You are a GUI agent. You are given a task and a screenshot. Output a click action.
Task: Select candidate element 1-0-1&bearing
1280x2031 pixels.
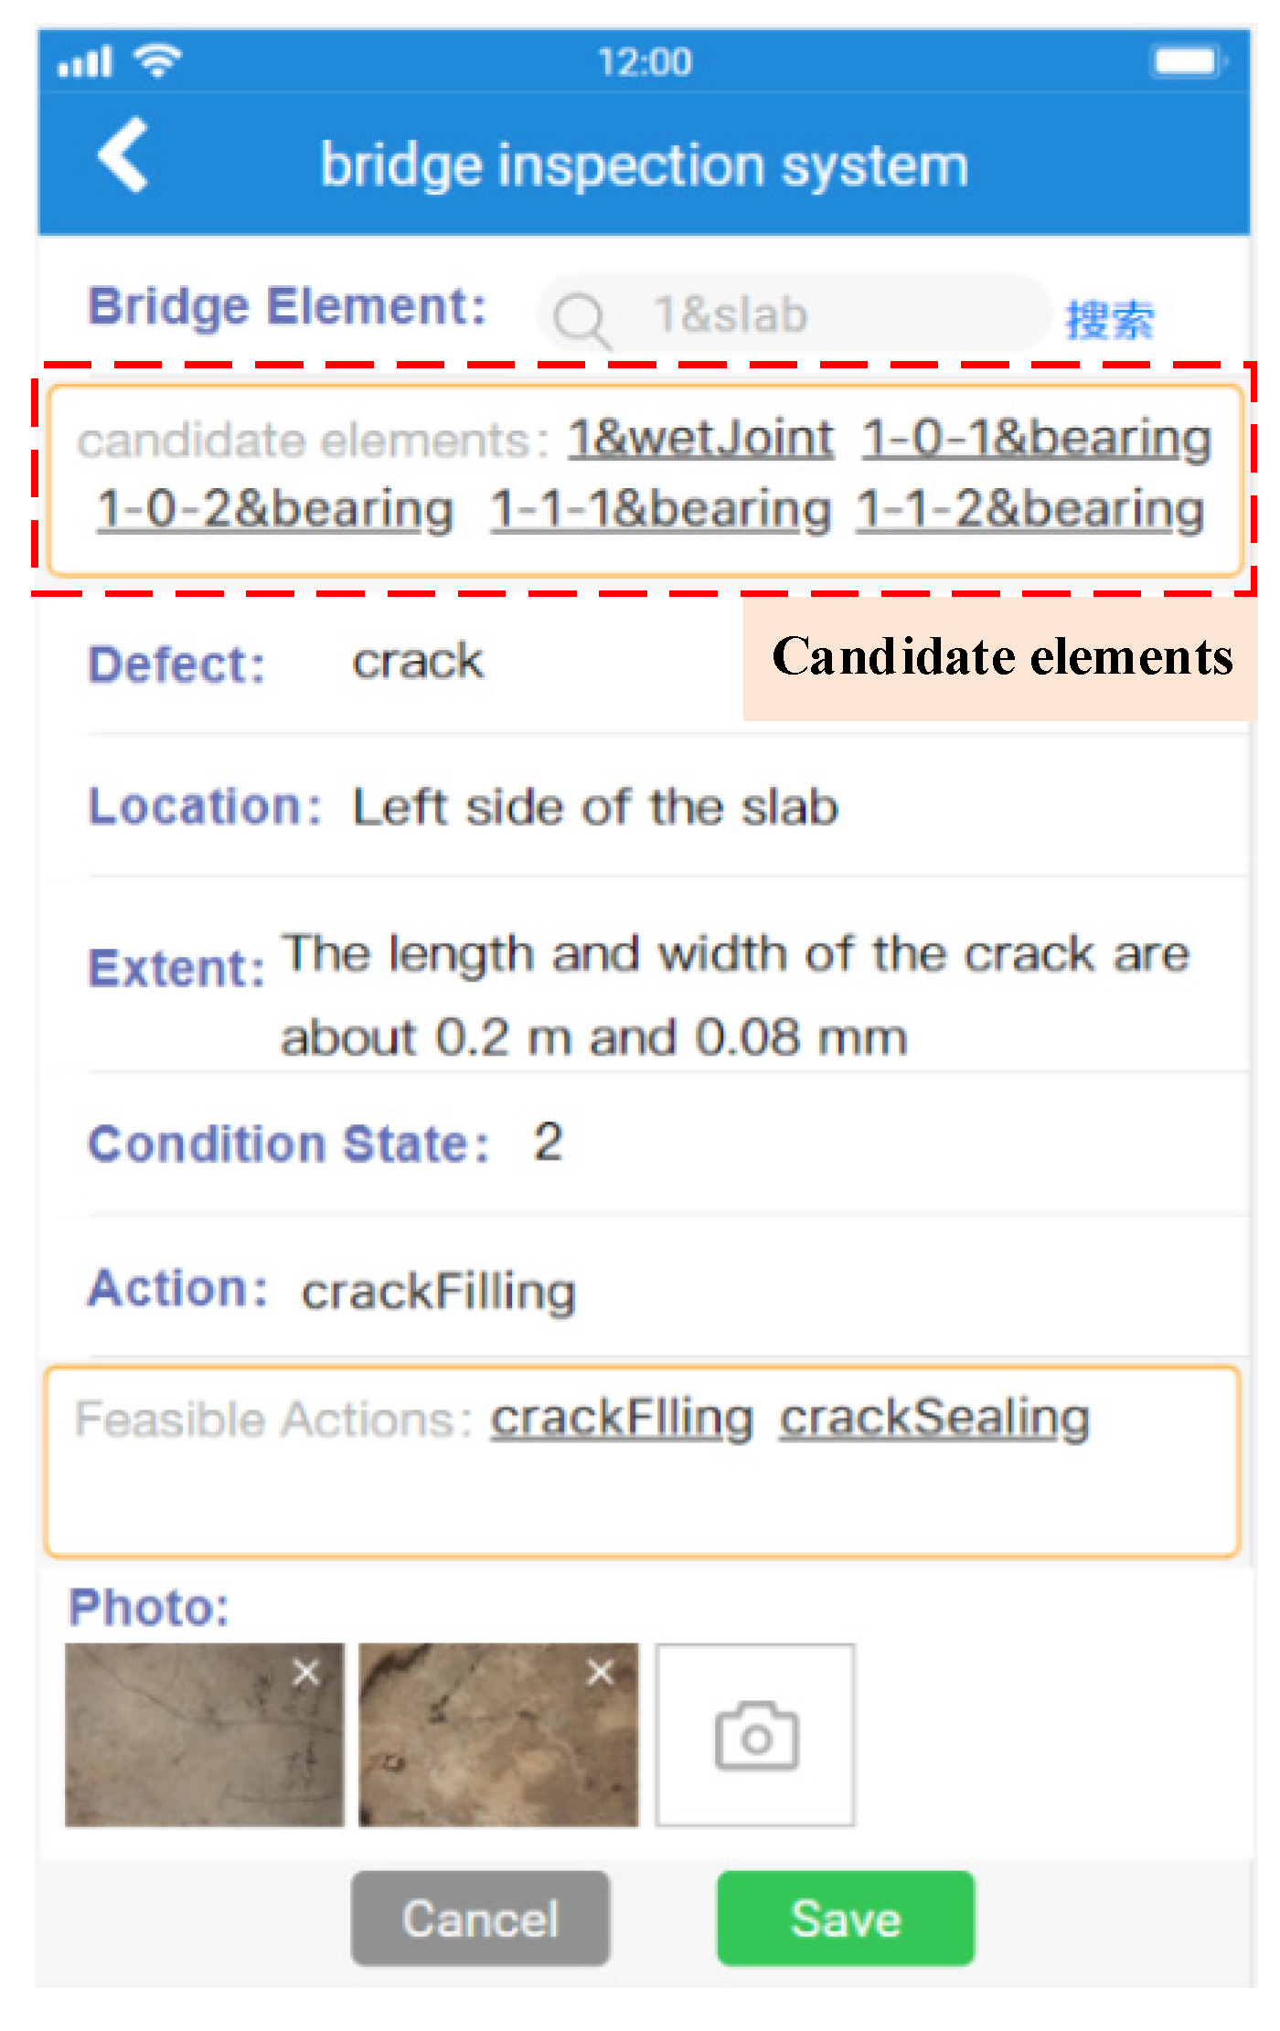pos(1037,438)
